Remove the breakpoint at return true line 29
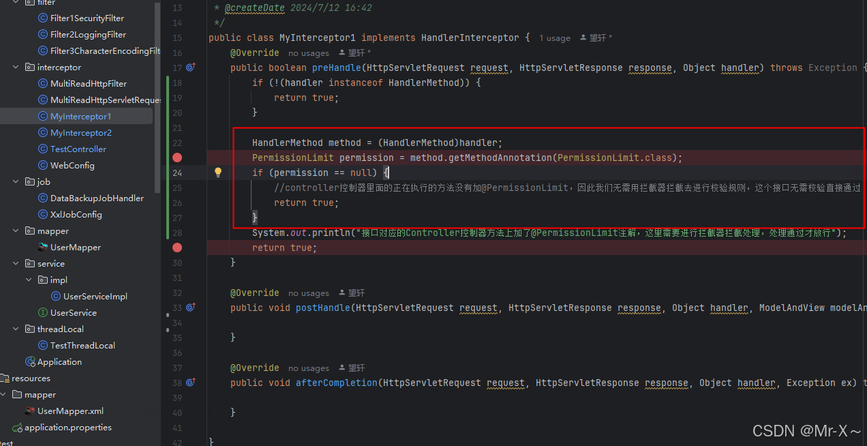This screenshot has width=867, height=446. point(177,248)
